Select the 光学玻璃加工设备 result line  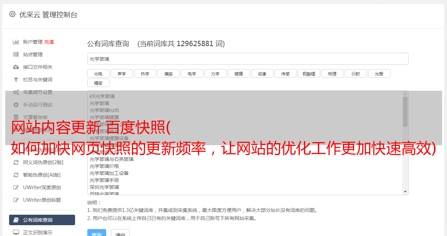click(109, 173)
